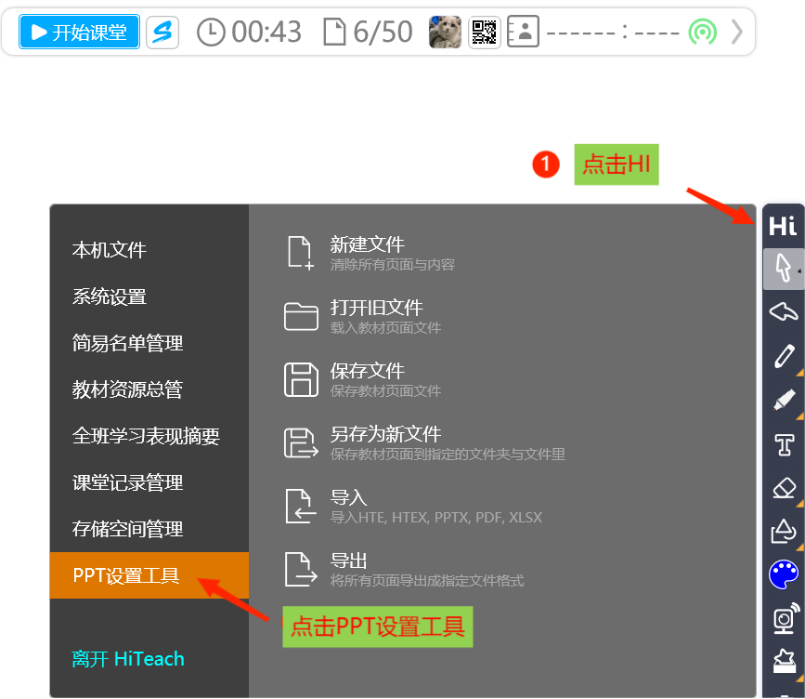Open the shapes tool
This screenshot has width=805, height=699.
pyautogui.click(x=784, y=531)
